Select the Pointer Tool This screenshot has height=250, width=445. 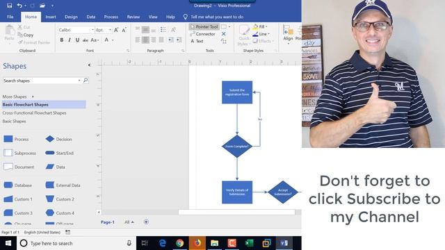204,26
